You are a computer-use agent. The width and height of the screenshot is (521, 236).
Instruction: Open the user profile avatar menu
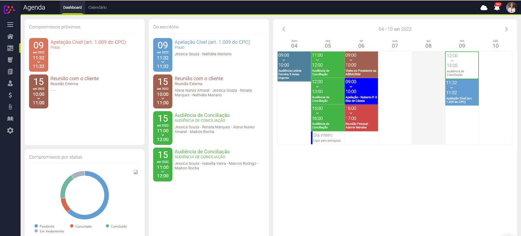tap(512, 7)
